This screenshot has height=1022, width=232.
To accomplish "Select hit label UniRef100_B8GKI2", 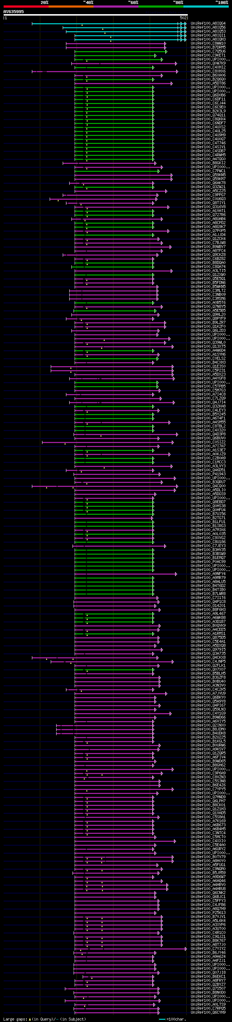I will (208, 163).
